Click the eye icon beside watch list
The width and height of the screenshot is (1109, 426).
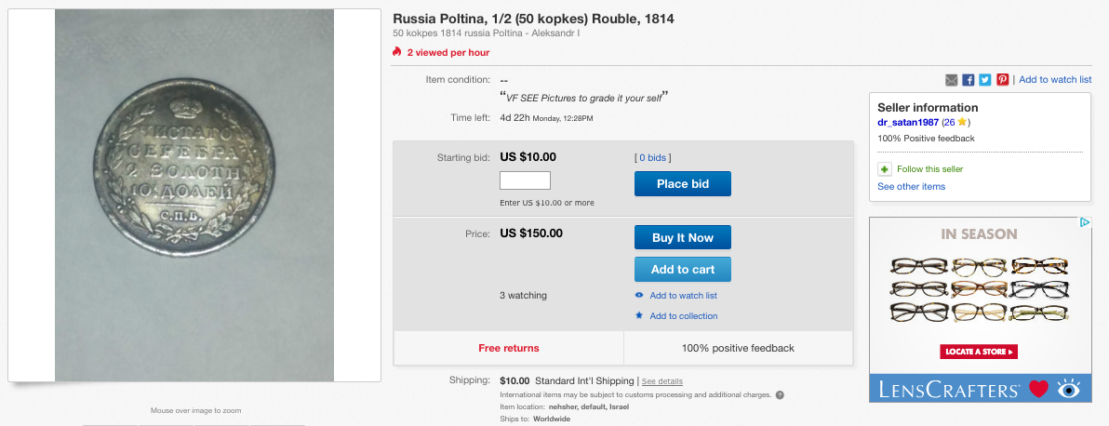point(639,296)
